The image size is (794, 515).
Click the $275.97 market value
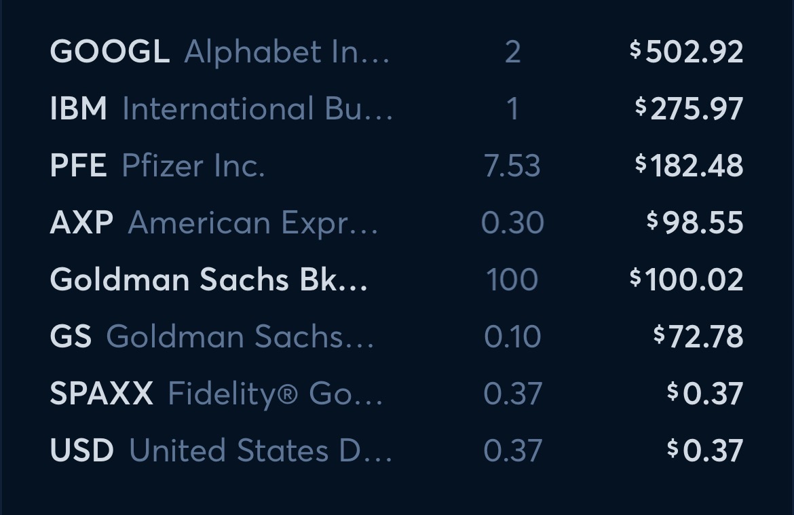(689, 109)
